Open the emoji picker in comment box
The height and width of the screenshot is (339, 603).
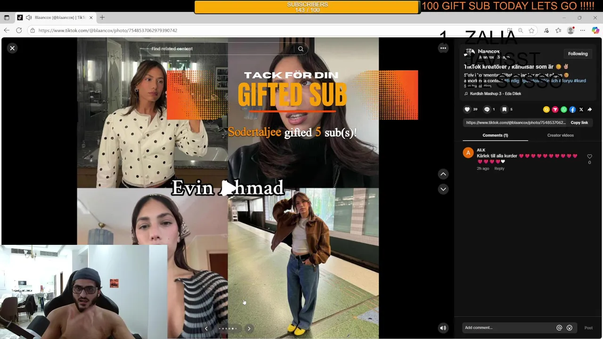[570, 328]
